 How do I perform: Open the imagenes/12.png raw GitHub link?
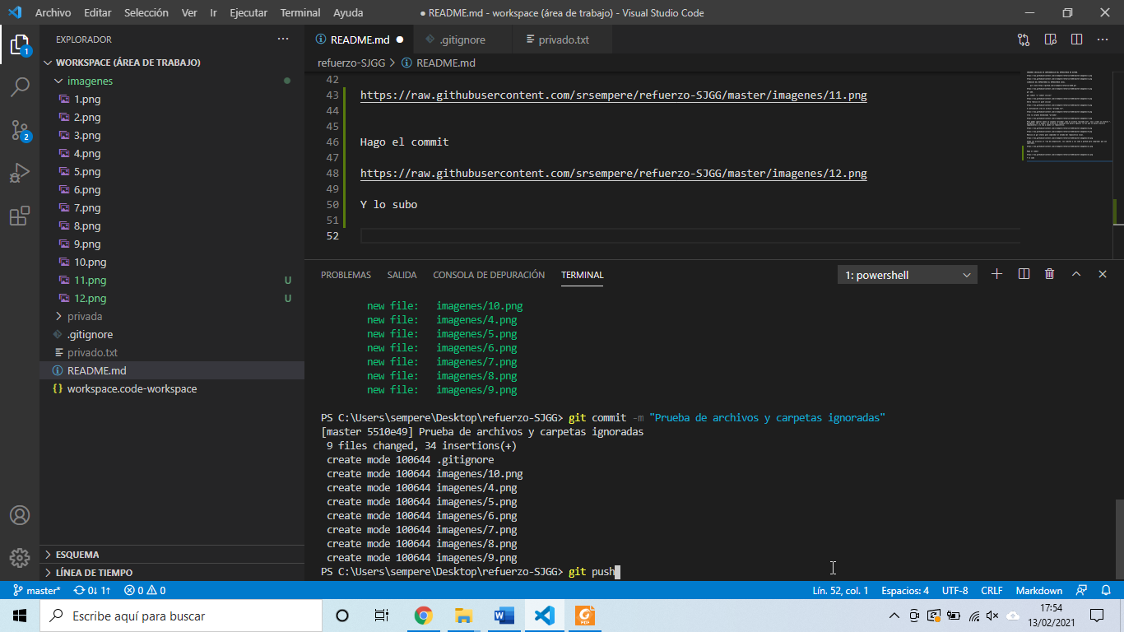click(613, 174)
